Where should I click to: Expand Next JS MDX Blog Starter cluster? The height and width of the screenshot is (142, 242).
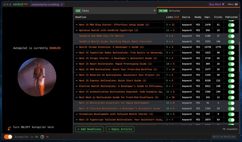point(77,25)
